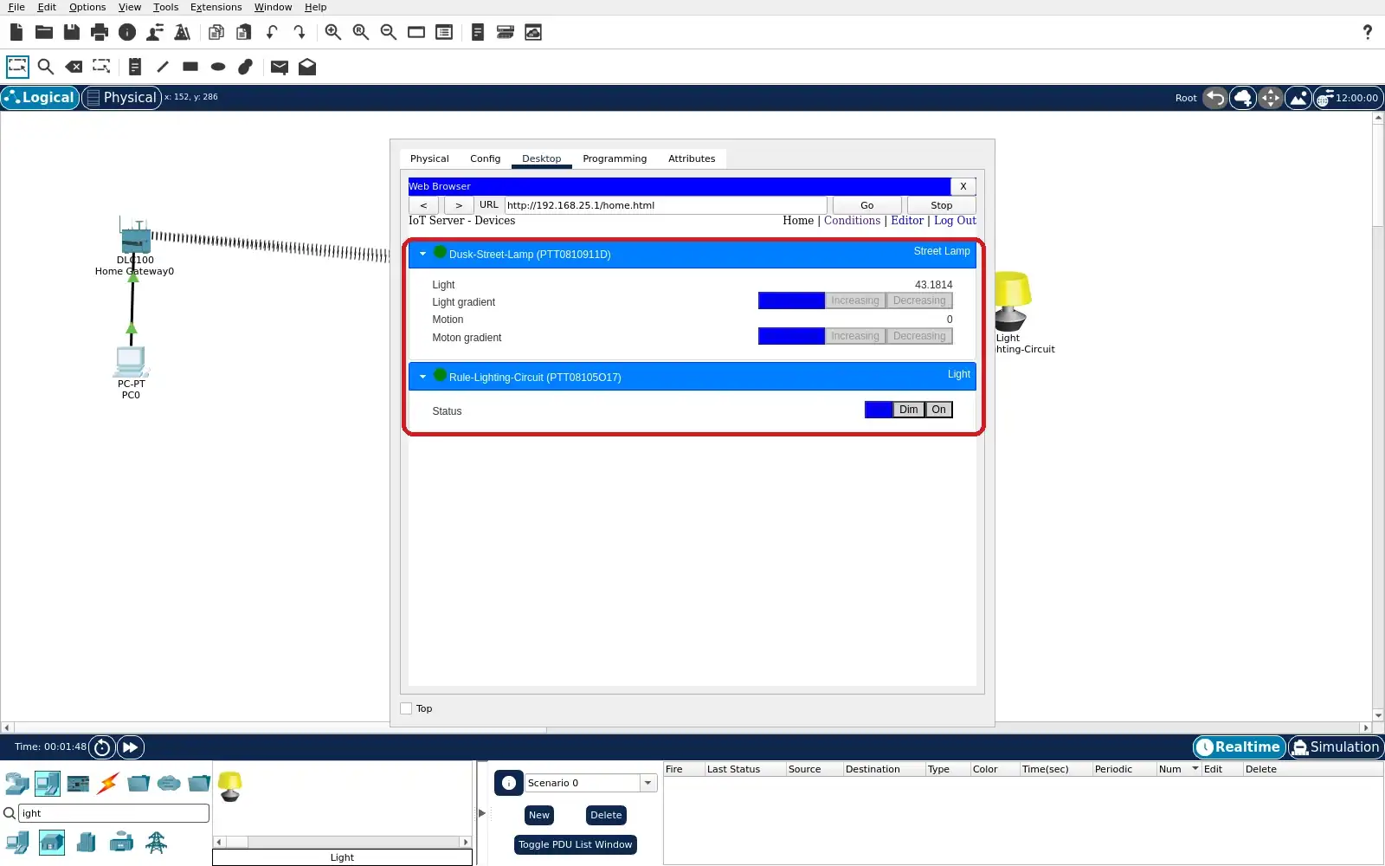Add a complex PDU open envelope icon

307,67
